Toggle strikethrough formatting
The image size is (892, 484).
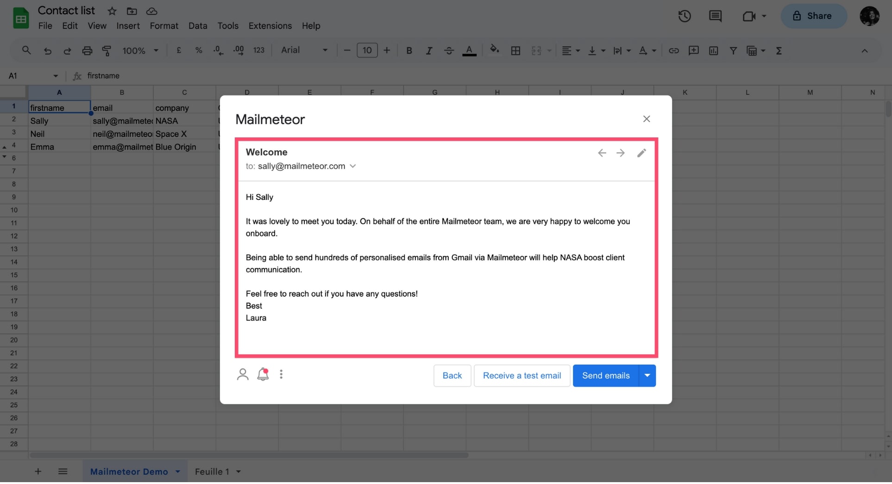(449, 50)
